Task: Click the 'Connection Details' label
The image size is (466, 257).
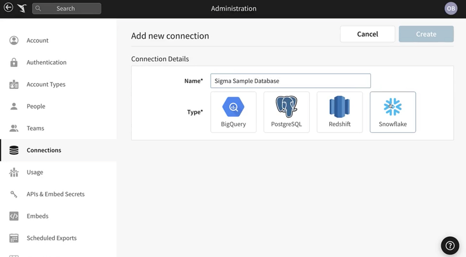Action: point(160,59)
